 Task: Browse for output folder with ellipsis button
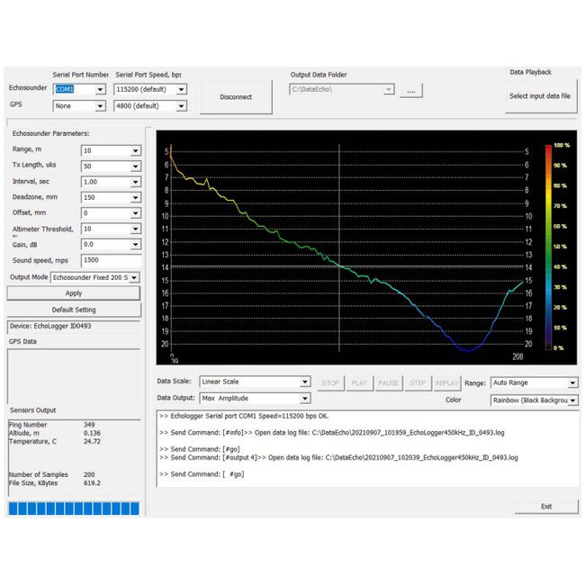point(411,91)
